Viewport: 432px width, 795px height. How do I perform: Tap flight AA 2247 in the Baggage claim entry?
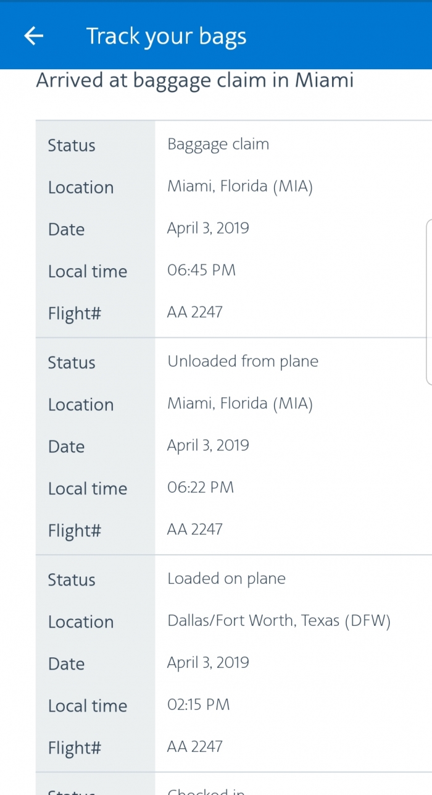tap(194, 312)
